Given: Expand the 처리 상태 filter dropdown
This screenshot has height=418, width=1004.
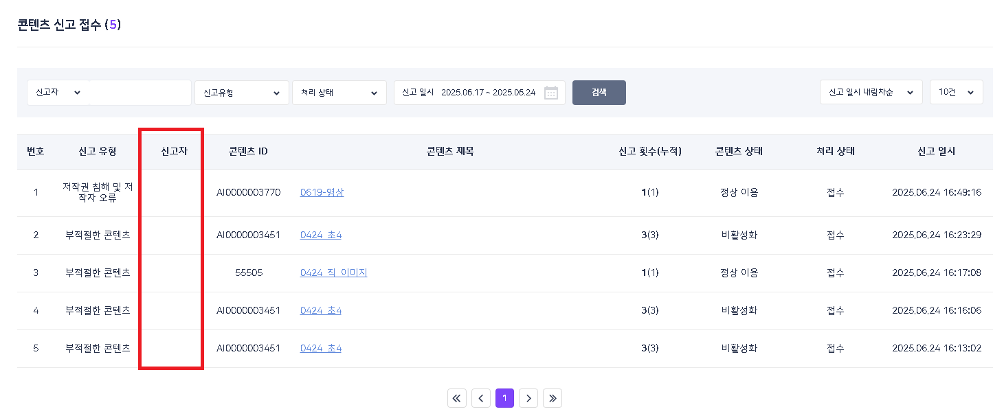Looking at the screenshot, I should [339, 93].
